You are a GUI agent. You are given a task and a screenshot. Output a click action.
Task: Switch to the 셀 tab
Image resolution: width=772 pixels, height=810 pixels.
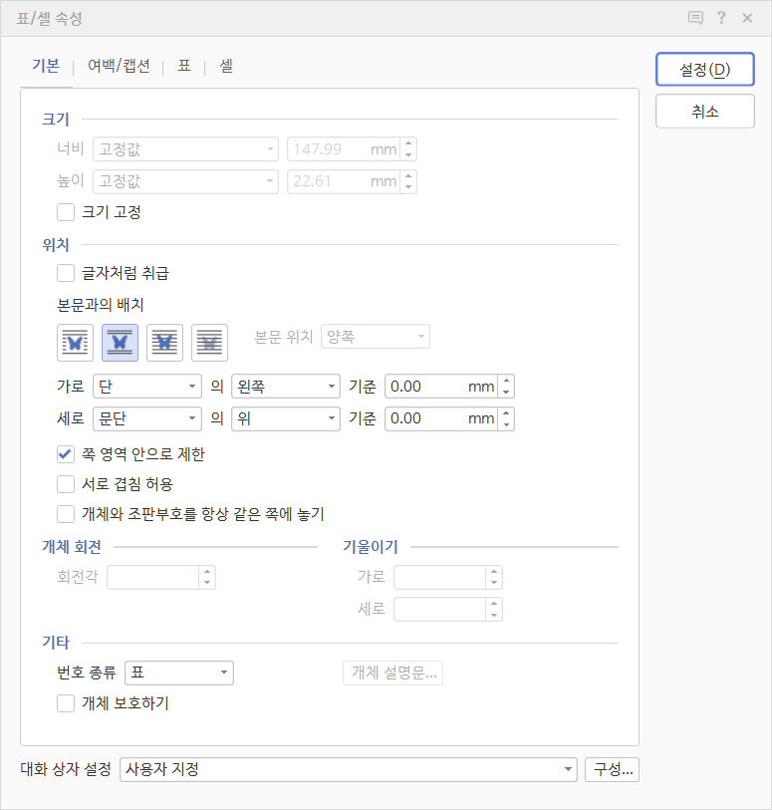(x=226, y=66)
